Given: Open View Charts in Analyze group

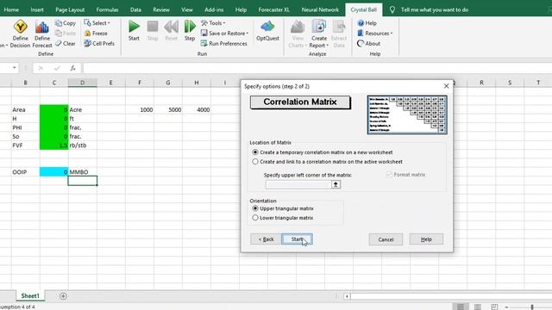Looking at the screenshot, I should pyautogui.click(x=298, y=34).
